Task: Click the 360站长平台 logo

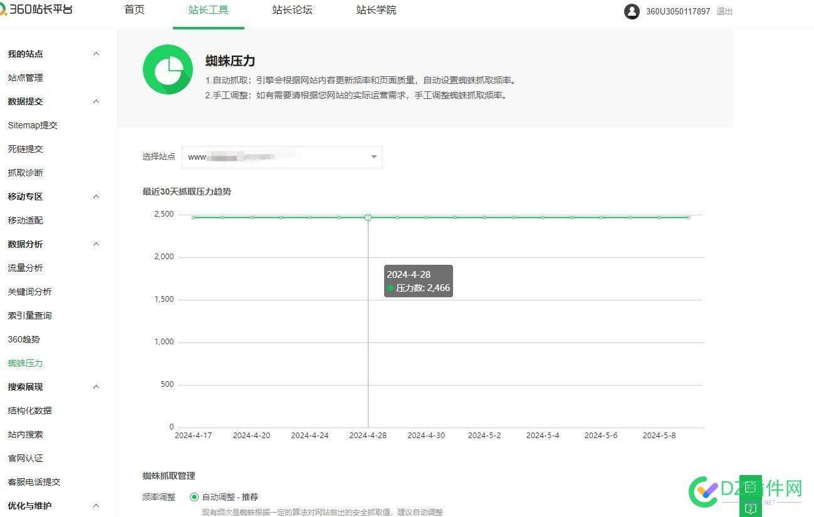Action: [36, 9]
